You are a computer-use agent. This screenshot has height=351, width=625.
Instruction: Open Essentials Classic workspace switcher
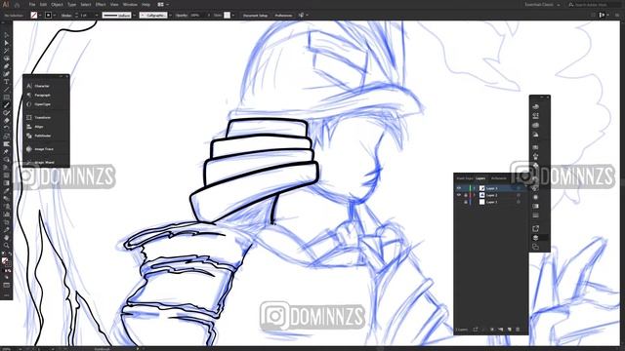click(x=542, y=4)
